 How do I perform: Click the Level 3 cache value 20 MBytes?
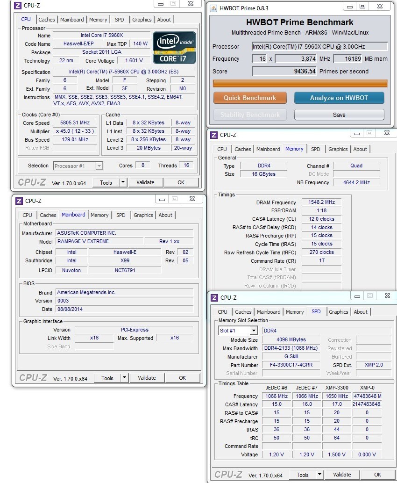click(x=149, y=148)
